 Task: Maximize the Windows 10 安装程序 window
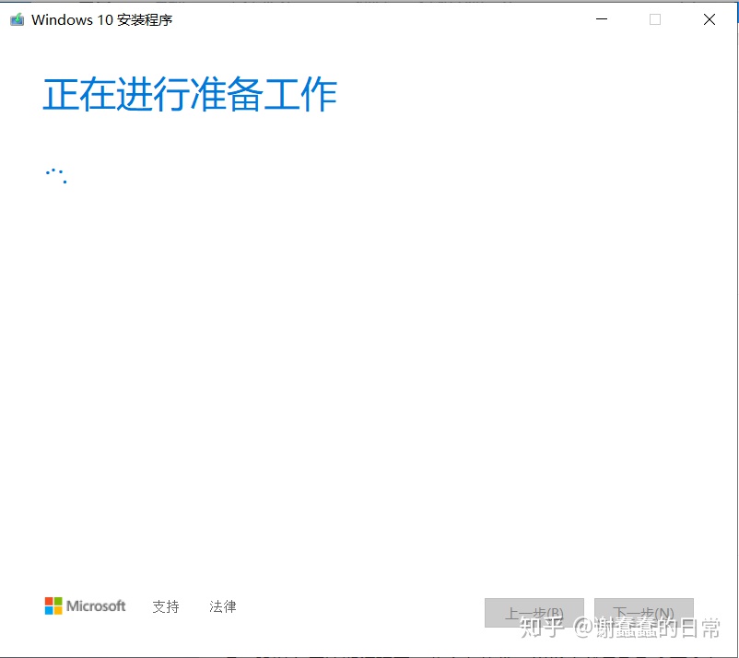pyautogui.click(x=655, y=19)
